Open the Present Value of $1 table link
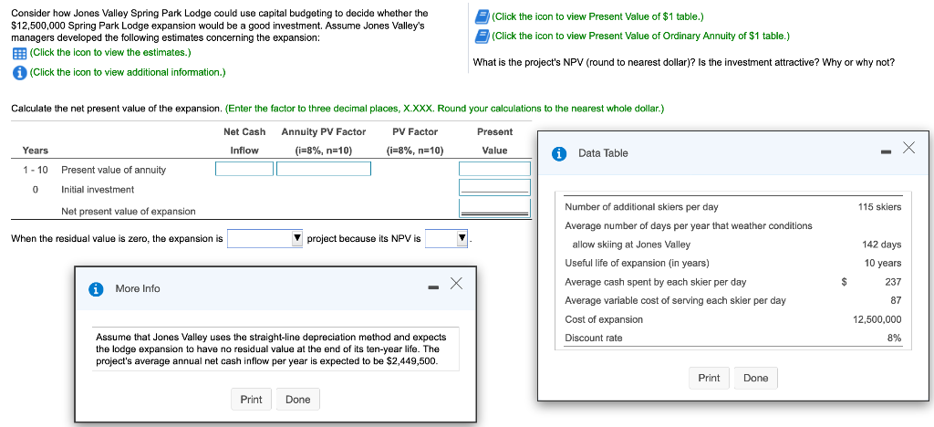934x427 pixels. point(598,16)
